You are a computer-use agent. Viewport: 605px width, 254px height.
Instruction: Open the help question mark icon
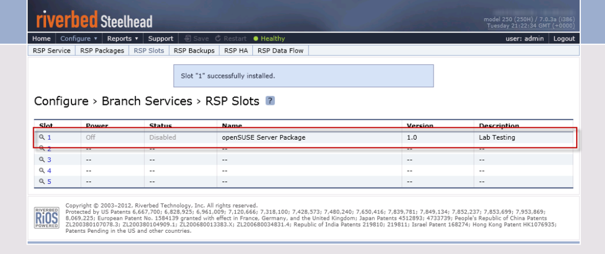270,101
